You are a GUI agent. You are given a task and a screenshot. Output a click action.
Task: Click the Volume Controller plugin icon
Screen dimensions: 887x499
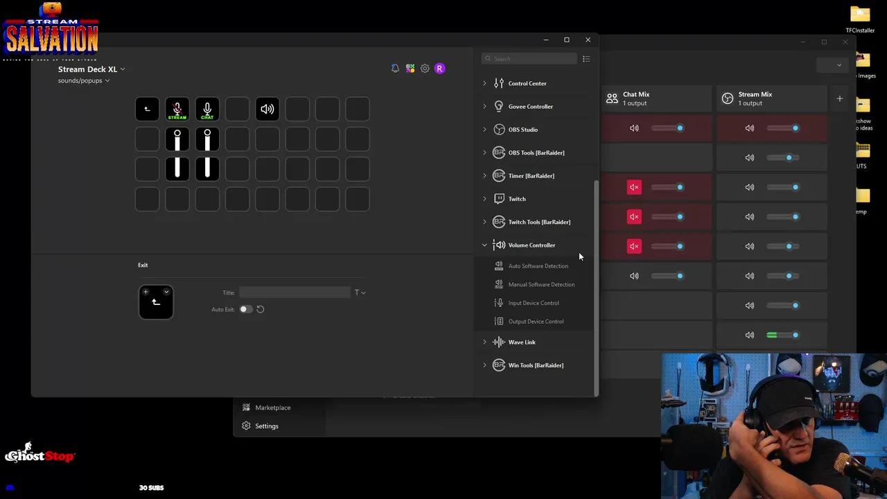tap(499, 245)
